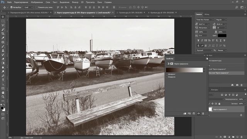Viewport: 247px width, 139px height.
Task: Open gradient picker arrow in Properties
Action: point(204,70)
